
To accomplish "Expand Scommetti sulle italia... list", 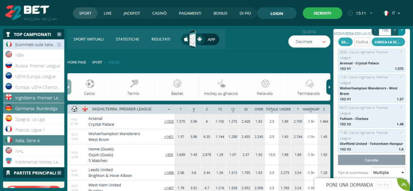I will (59, 45).
